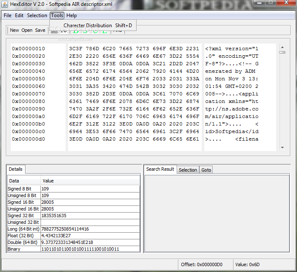The width and height of the screenshot is (297, 272).
Task: Click hex word 4144 in the hex view
Action: [176, 71]
